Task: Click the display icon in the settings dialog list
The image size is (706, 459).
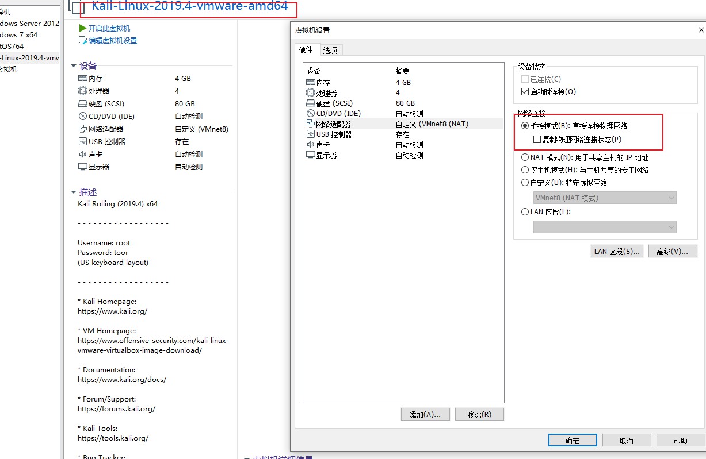Action: pos(311,155)
